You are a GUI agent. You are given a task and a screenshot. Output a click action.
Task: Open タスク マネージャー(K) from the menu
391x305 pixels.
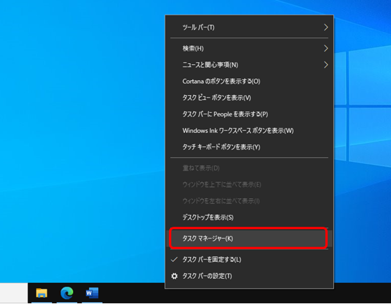[x=249, y=238]
